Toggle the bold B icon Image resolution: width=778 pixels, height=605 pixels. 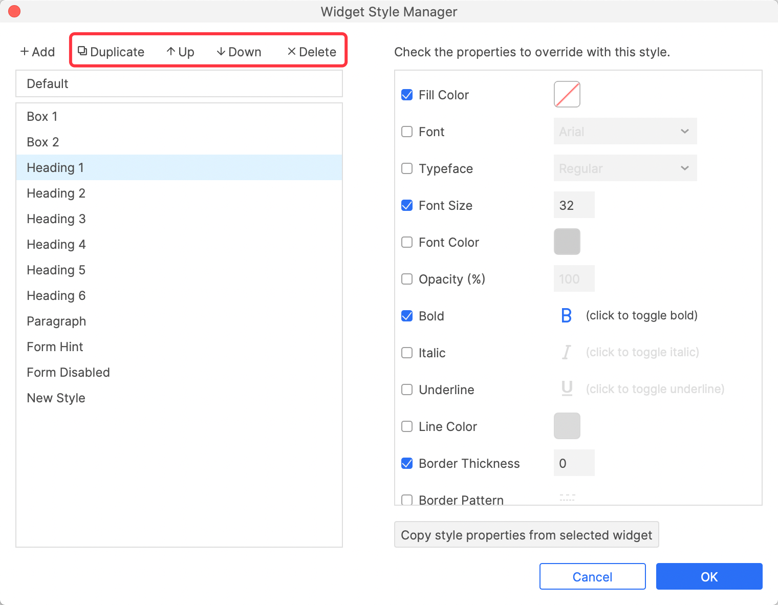point(566,316)
